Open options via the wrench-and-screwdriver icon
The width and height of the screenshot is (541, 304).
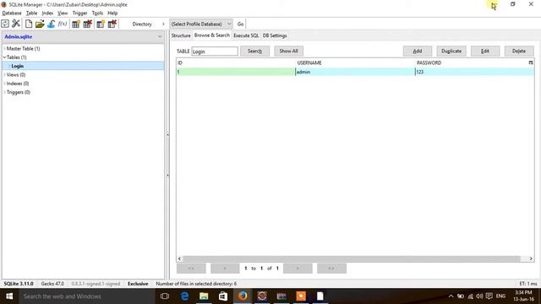coord(16,24)
